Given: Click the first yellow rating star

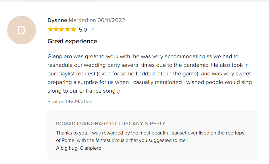Looking at the screenshot, I should pos(50,29).
